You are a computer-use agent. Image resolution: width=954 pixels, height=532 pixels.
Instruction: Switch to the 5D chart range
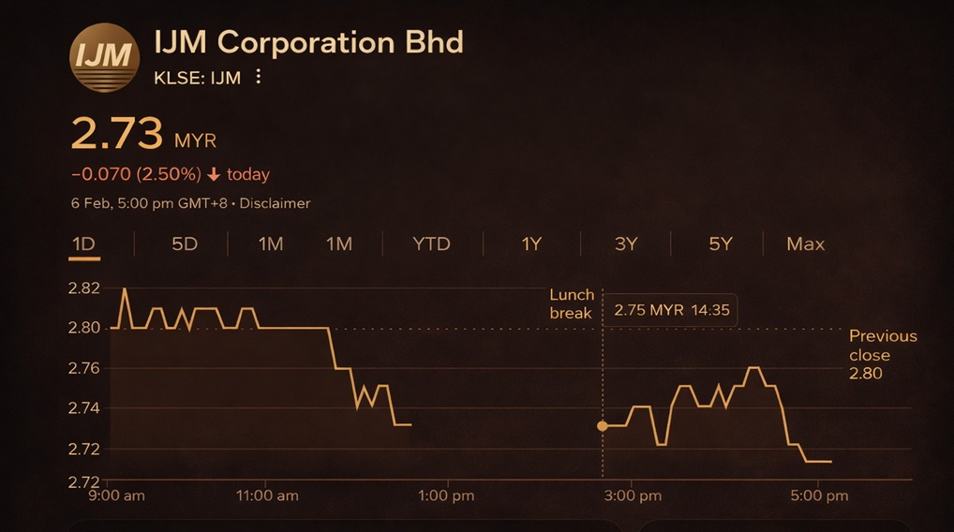(185, 244)
